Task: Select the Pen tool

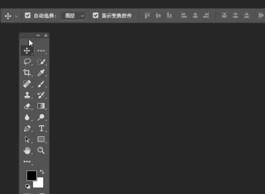Action: (x=27, y=128)
